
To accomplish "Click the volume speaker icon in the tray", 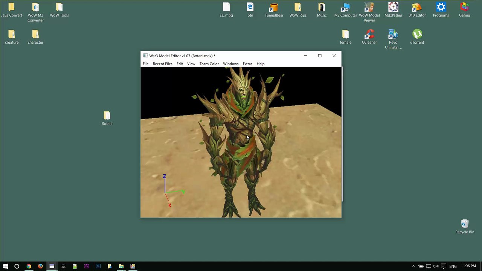I will pos(436,266).
